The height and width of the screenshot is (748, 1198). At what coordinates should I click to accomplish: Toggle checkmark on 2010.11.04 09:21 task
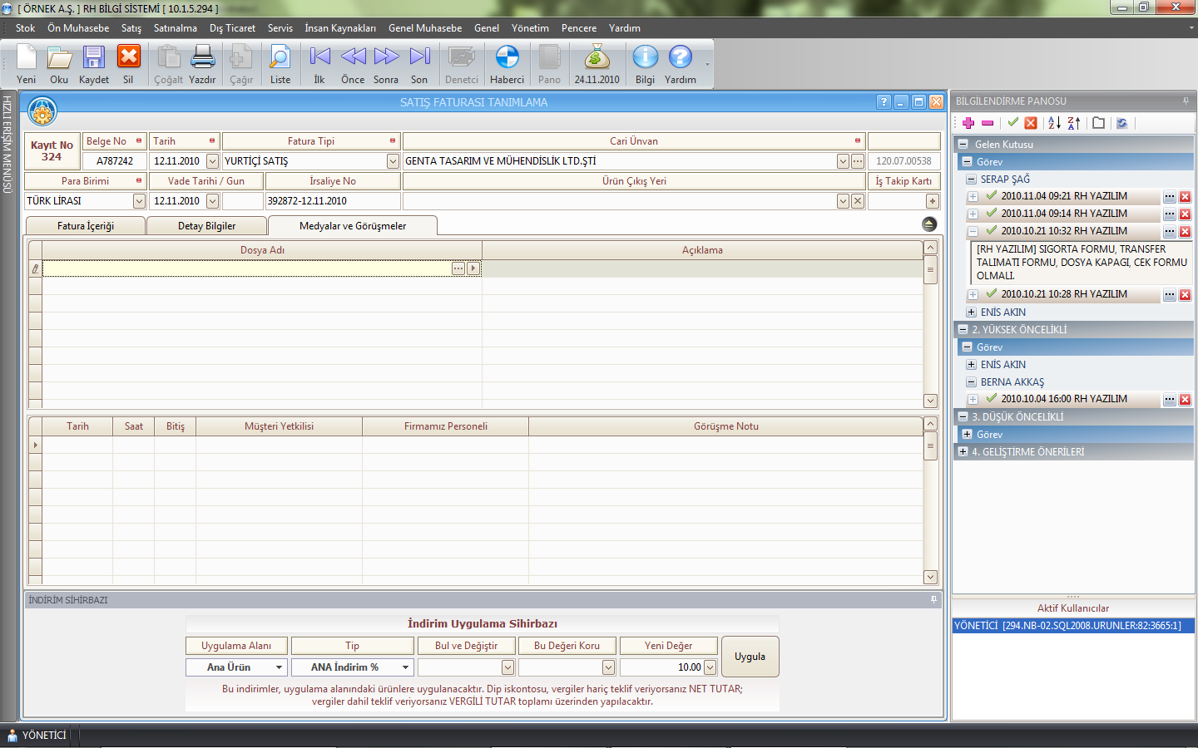[x=991, y=196]
